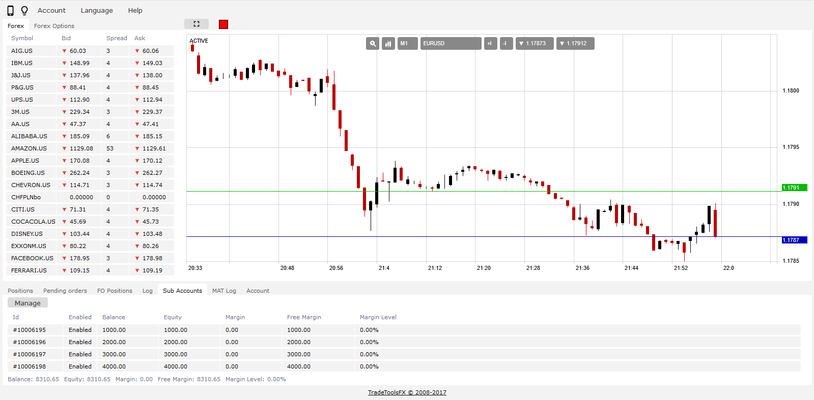Click the Manage button
This screenshot has width=814, height=400.
coord(27,303)
